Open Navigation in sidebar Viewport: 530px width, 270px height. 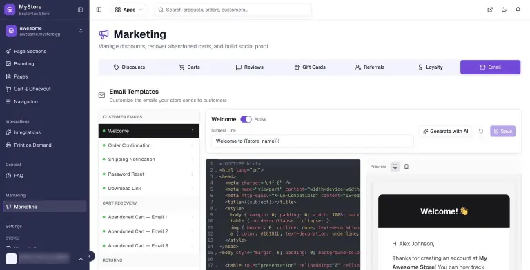click(45, 101)
